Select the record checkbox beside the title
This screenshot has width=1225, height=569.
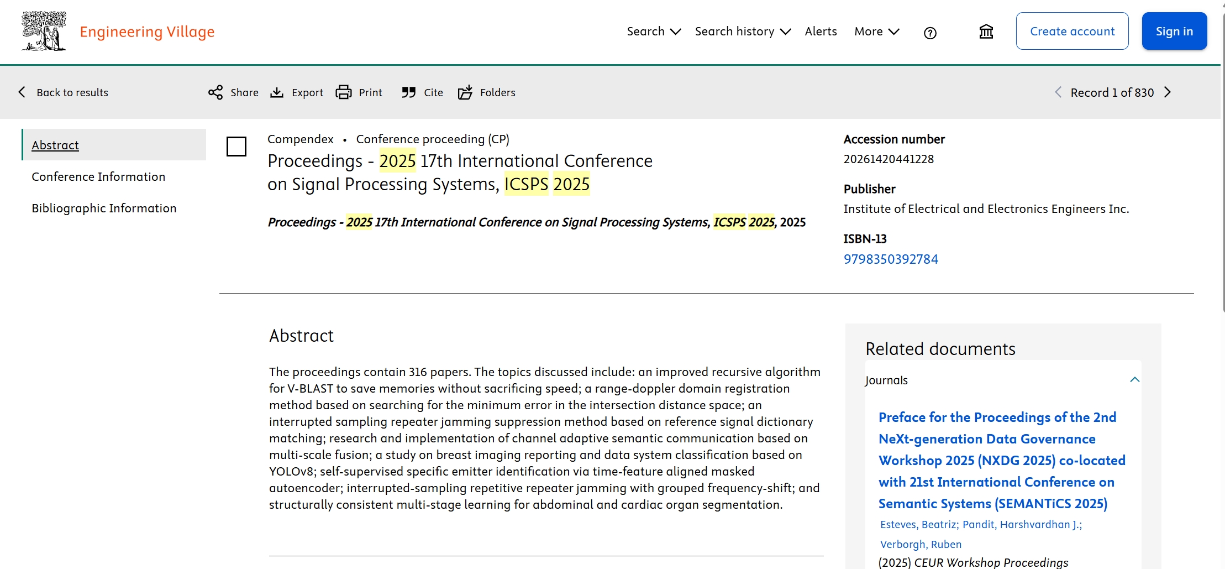(236, 147)
